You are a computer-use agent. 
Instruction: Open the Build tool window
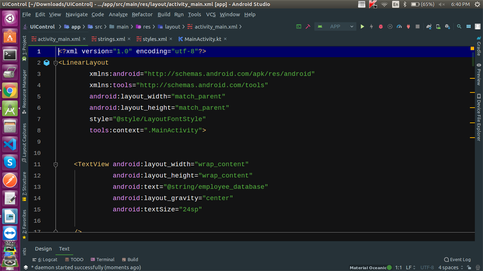pos(130,260)
